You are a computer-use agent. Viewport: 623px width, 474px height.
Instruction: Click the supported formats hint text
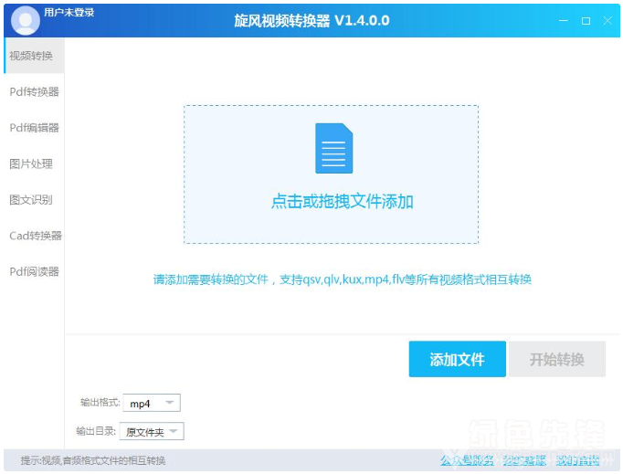(x=342, y=279)
